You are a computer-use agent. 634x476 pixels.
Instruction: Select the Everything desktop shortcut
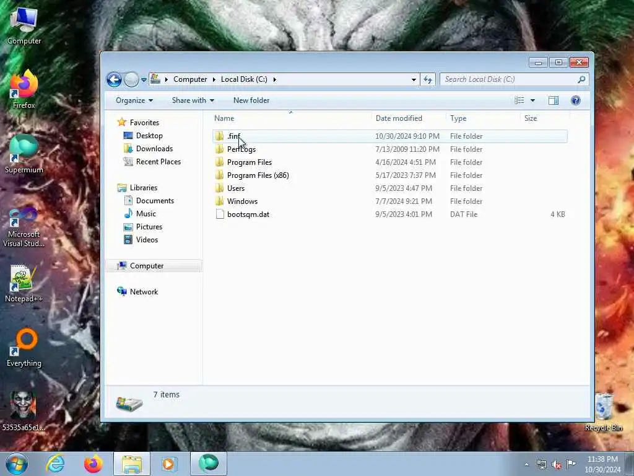tap(24, 348)
